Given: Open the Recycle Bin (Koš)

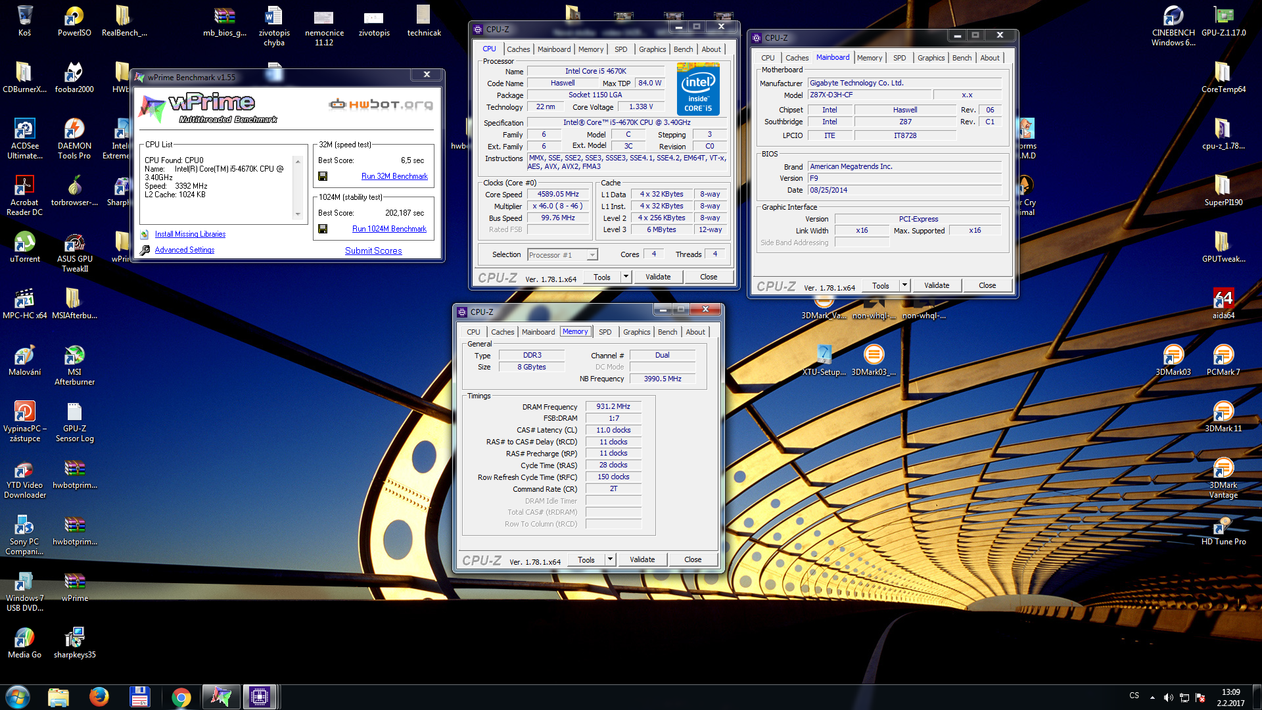Looking at the screenshot, I should click(24, 20).
